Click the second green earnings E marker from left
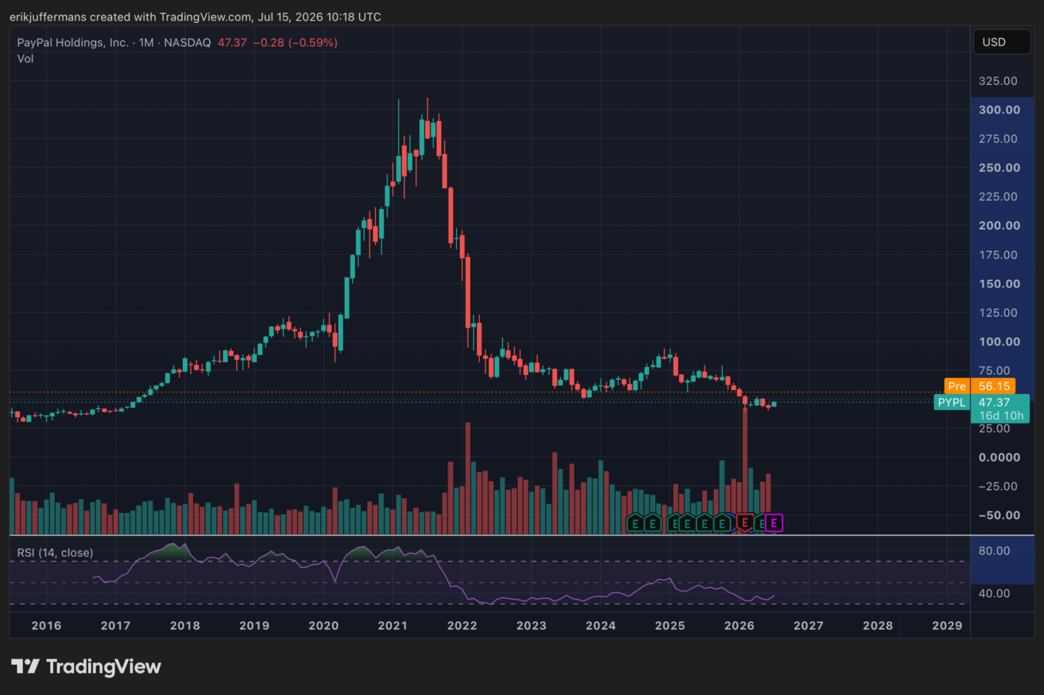Screen dimensions: 1044x695 coord(652,523)
